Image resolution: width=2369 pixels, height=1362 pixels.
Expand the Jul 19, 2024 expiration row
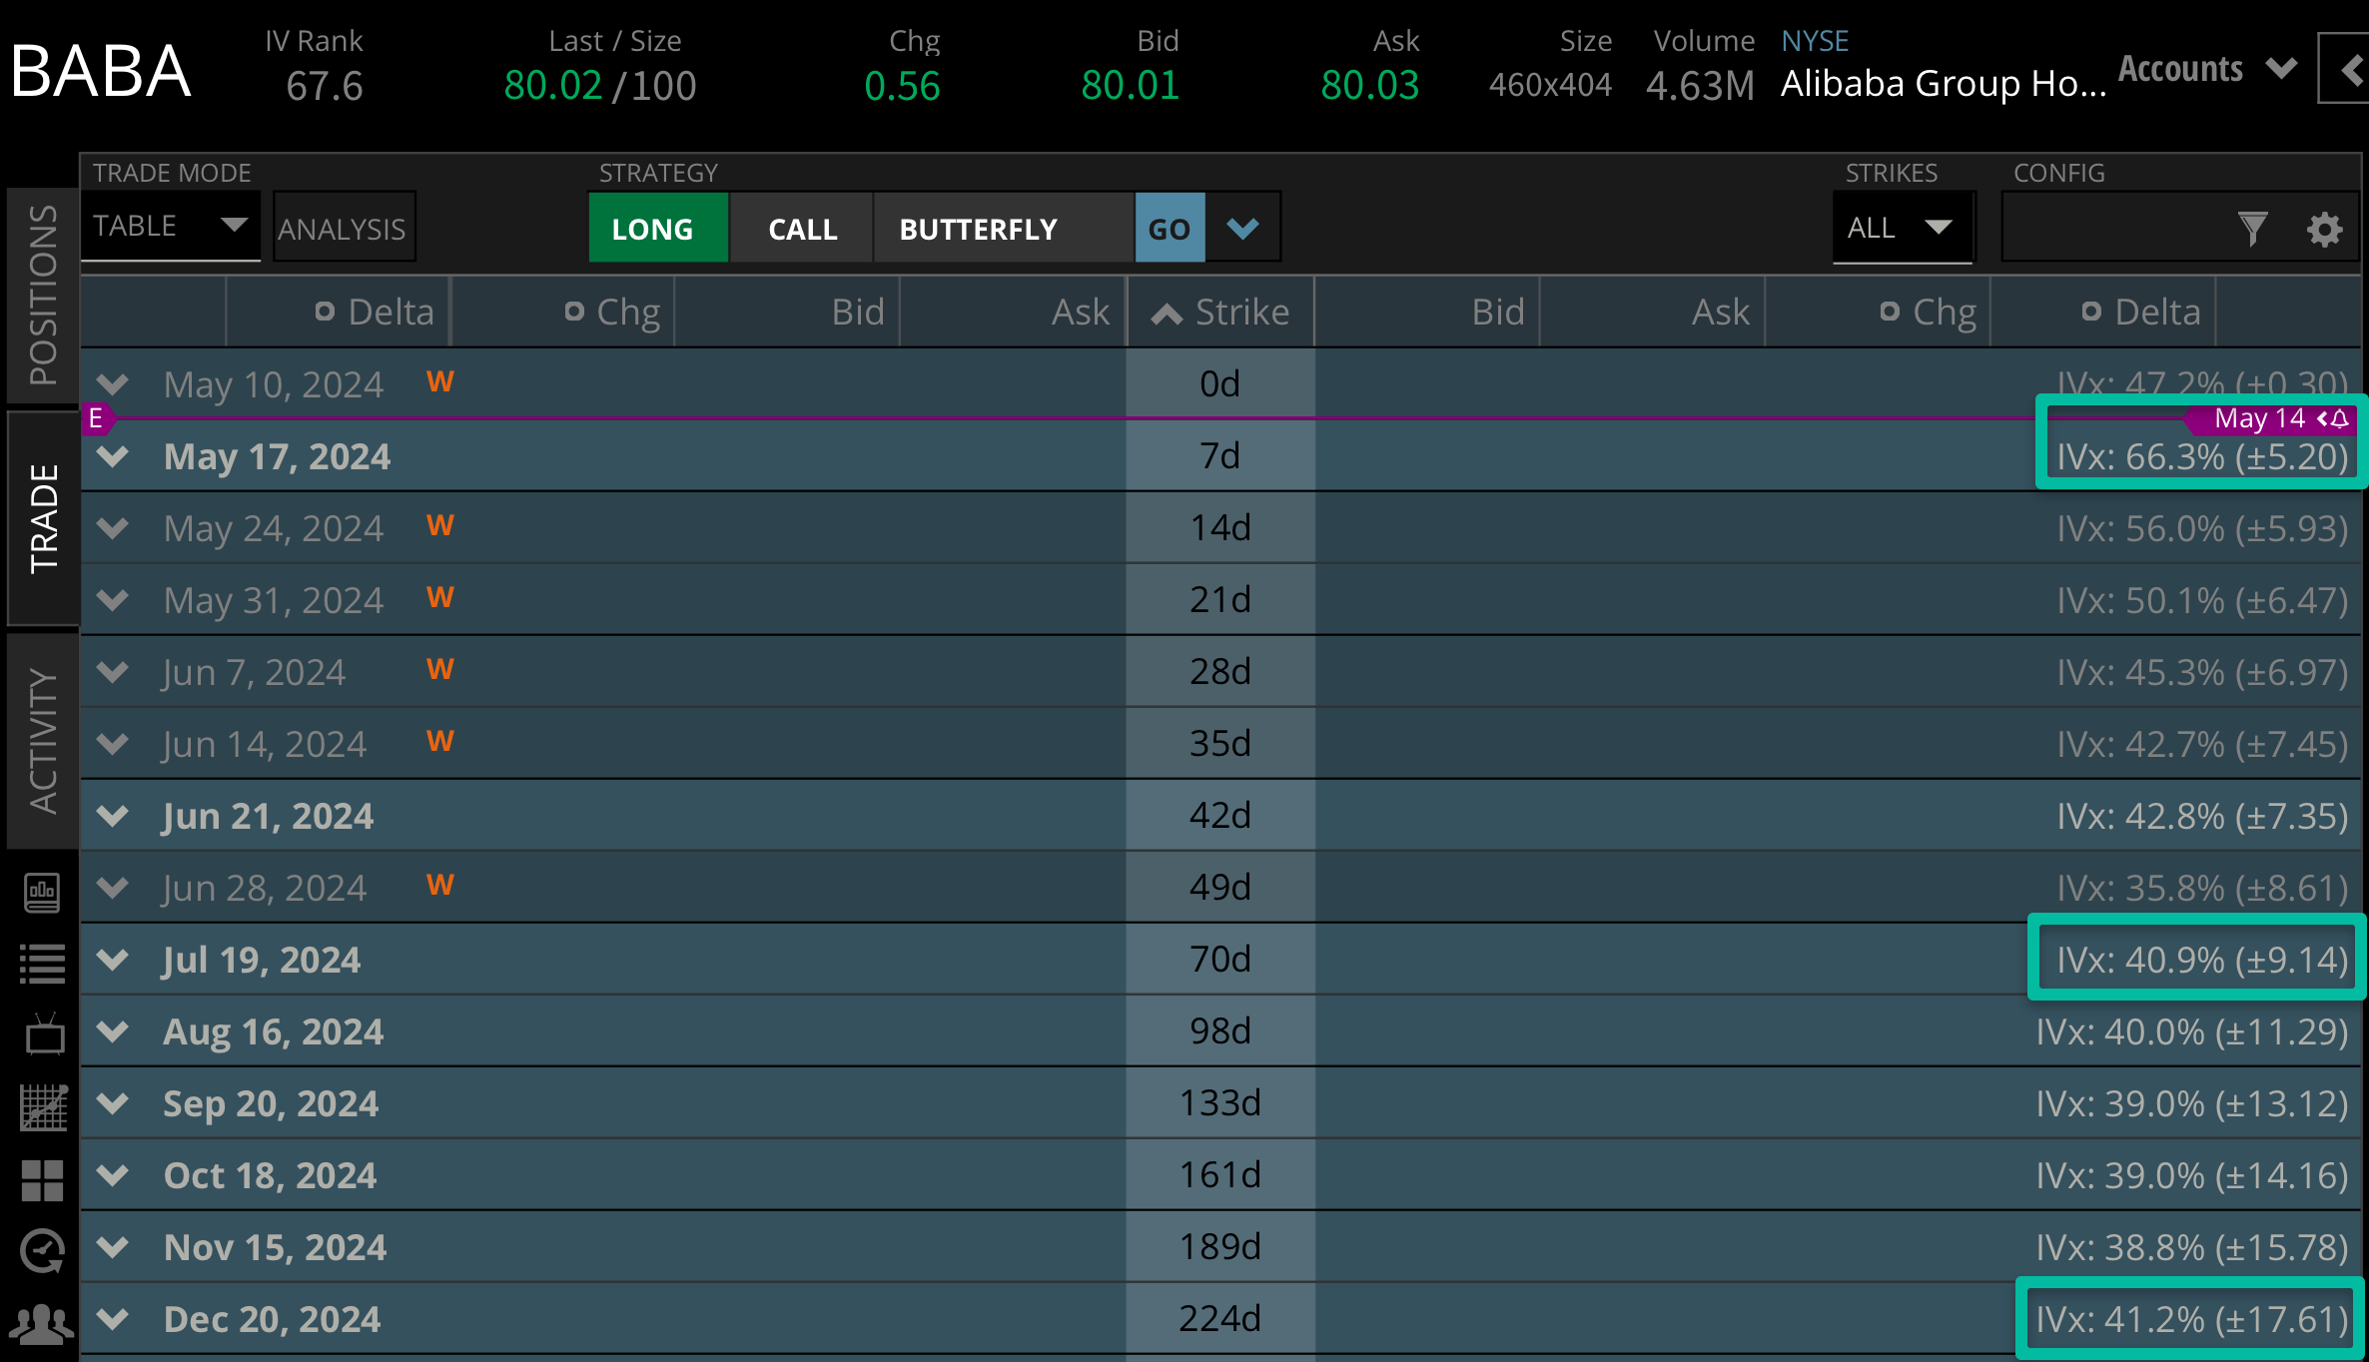113,960
